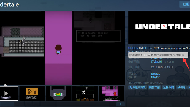View the Froggit battle screenshot thumbnail
Viewport: 190px width, 107px height.
[85, 94]
